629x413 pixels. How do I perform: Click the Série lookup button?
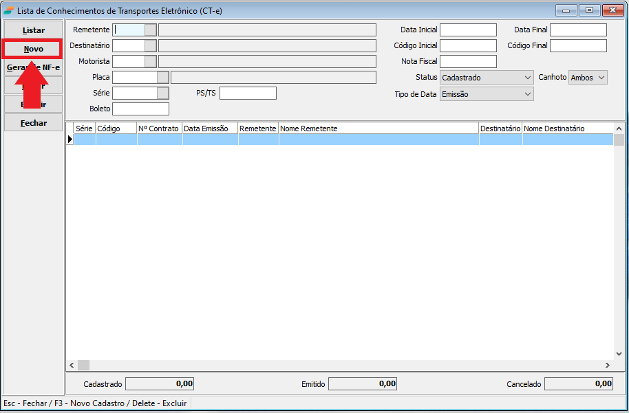coord(163,93)
